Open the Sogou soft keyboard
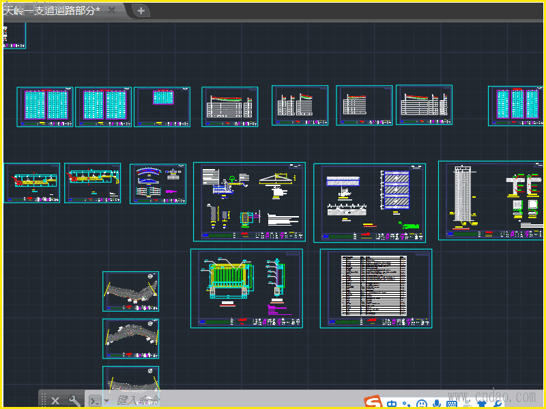Image resolution: width=546 pixels, height=409 pixels. (x=452, y=404)
